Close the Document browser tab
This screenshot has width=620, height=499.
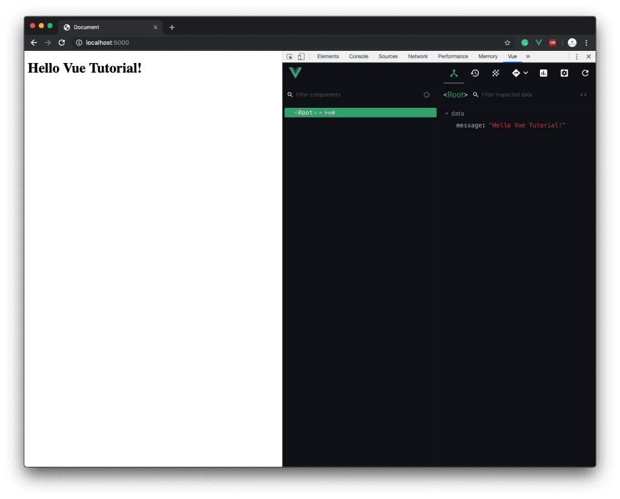click(x=156, y=27)
